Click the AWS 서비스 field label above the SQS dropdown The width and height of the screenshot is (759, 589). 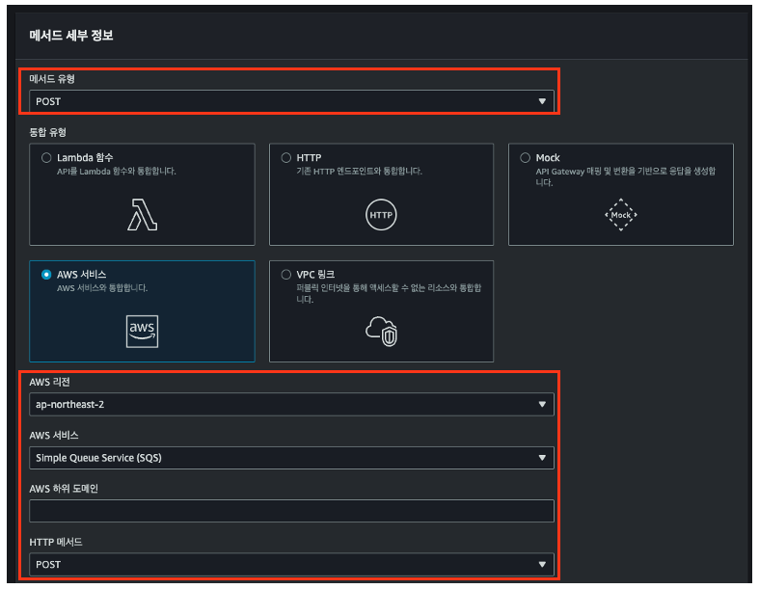(54, 435)
